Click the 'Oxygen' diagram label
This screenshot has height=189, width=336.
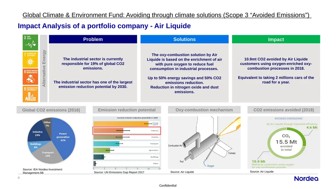(210, 166)
